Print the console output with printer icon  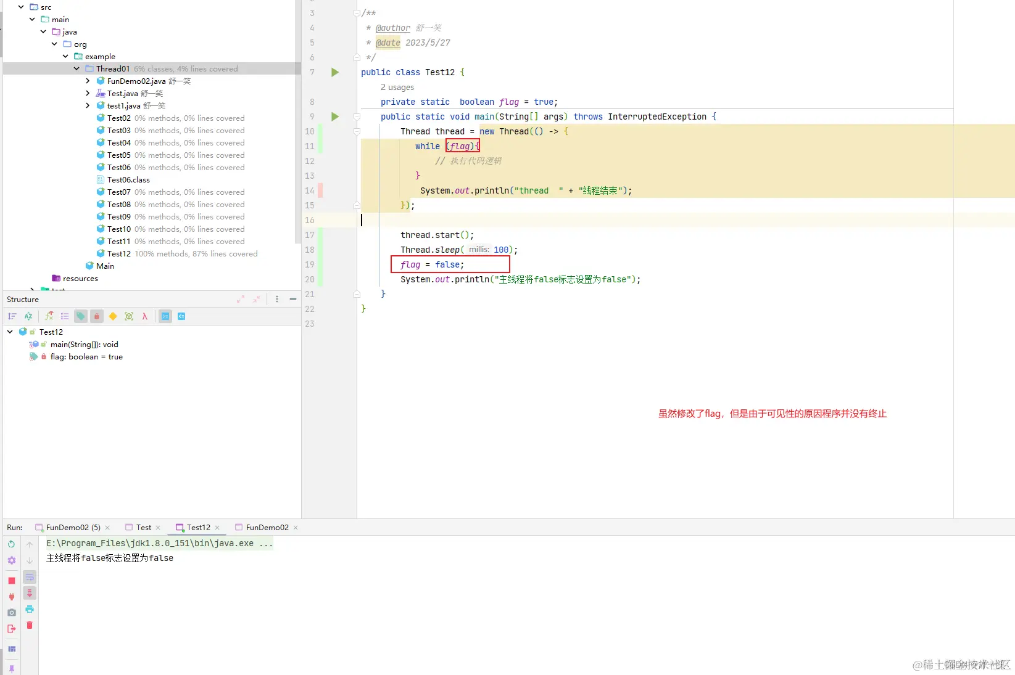(x=30, y=609)
